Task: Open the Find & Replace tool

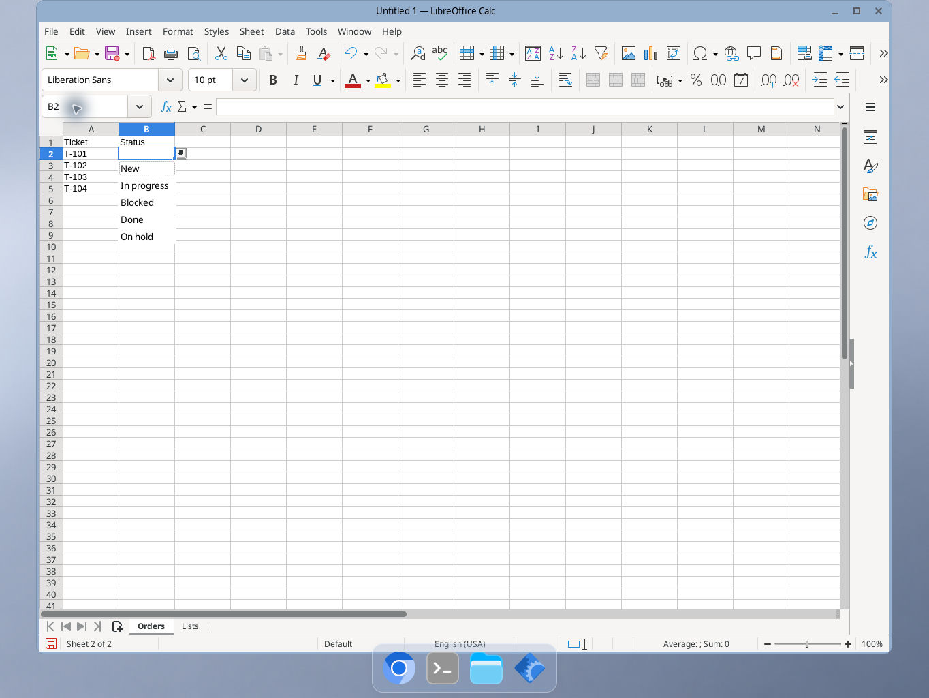Action: (x=418, y=53)
